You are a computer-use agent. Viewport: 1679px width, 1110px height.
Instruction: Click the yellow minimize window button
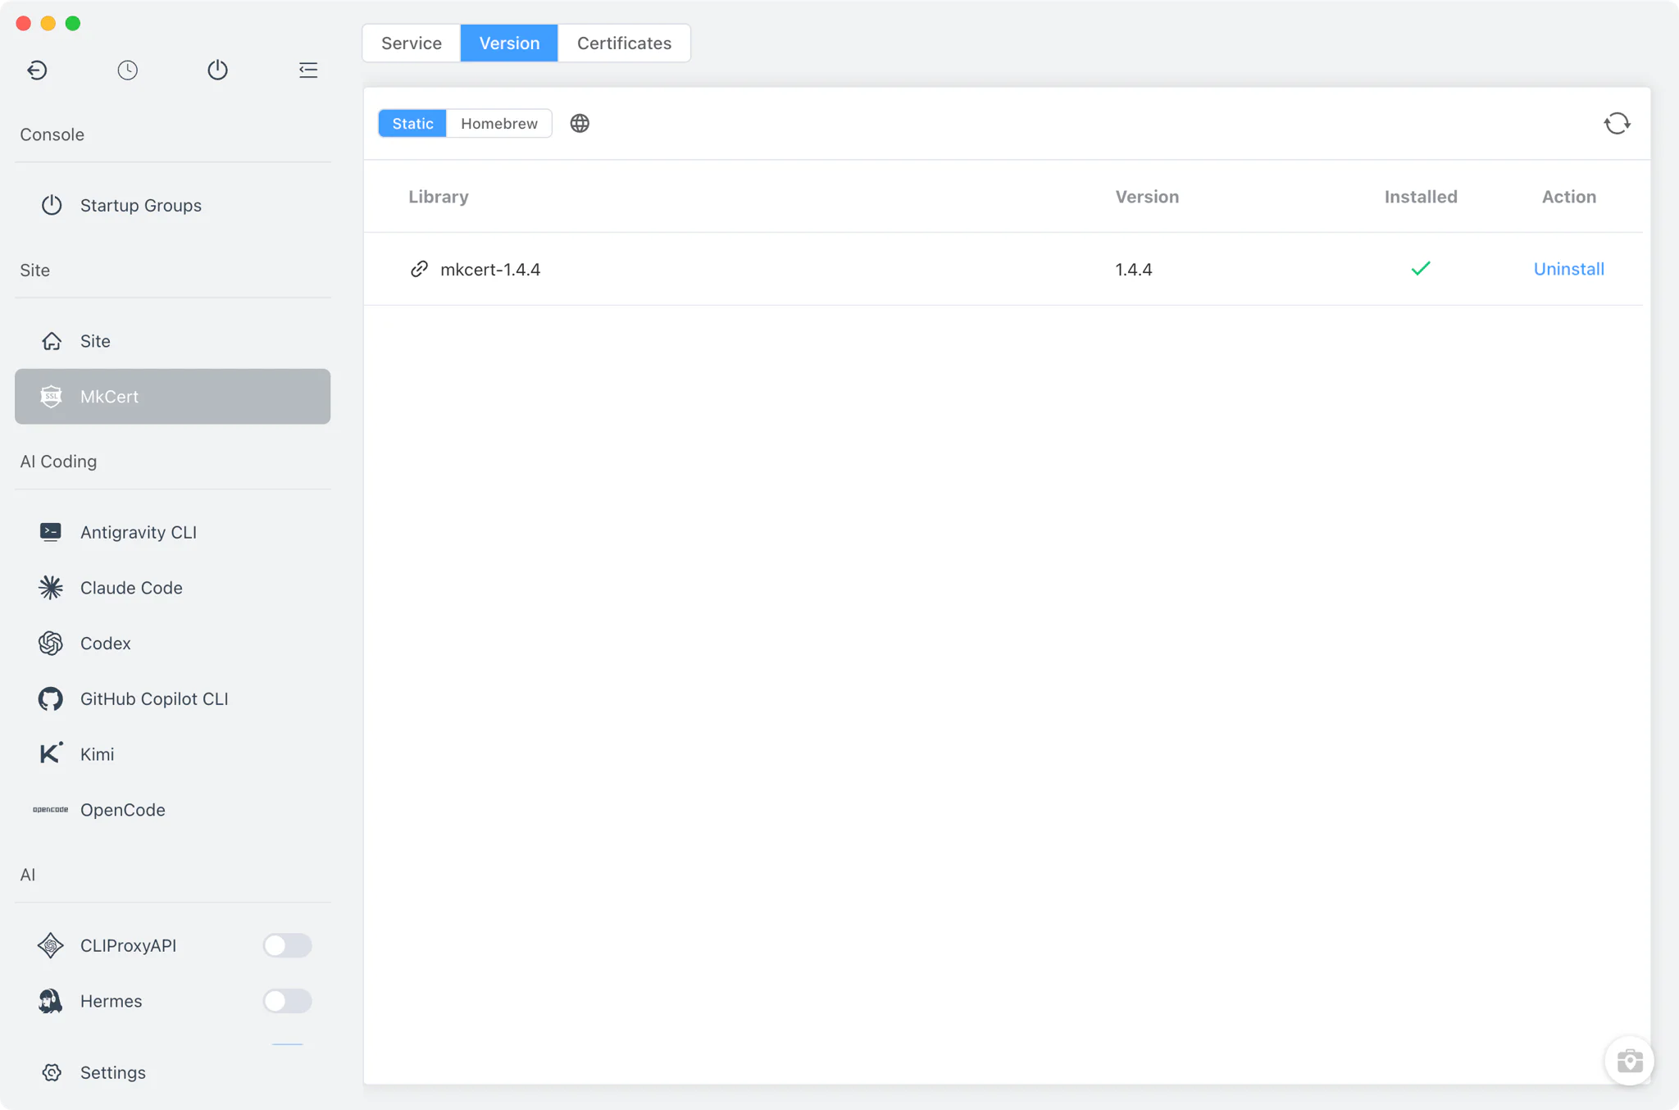(48, 23)
